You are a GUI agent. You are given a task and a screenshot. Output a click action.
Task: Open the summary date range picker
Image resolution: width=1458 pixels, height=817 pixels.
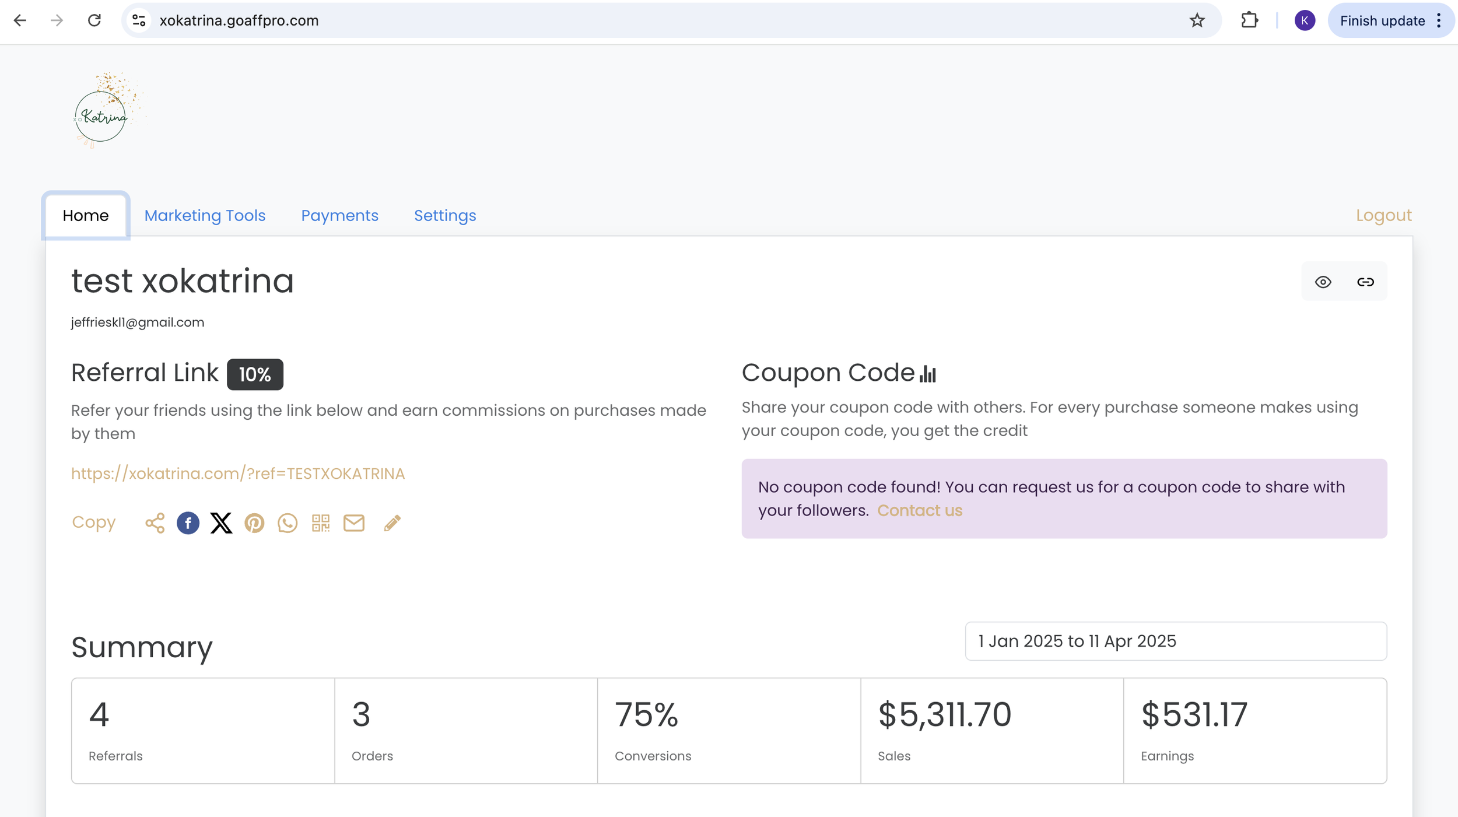1175,641
